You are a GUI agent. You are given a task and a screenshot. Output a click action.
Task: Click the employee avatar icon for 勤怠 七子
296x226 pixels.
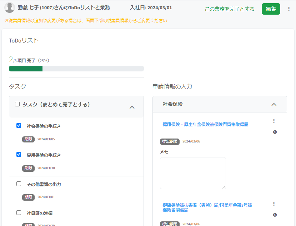click(9, 7)
